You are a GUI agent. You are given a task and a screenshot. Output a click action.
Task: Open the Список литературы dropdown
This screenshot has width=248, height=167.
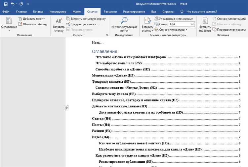[171, 29]
